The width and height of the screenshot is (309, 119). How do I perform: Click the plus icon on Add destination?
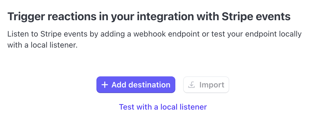tap(105, 85)
